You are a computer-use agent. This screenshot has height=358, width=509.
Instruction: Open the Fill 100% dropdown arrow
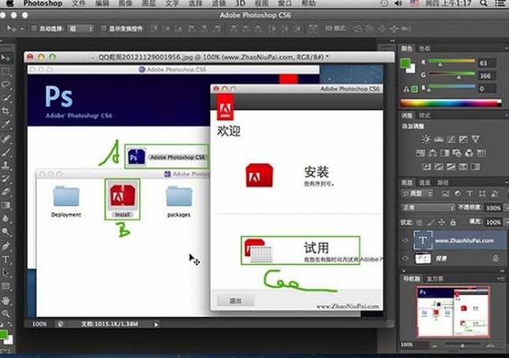pos(506,222)
